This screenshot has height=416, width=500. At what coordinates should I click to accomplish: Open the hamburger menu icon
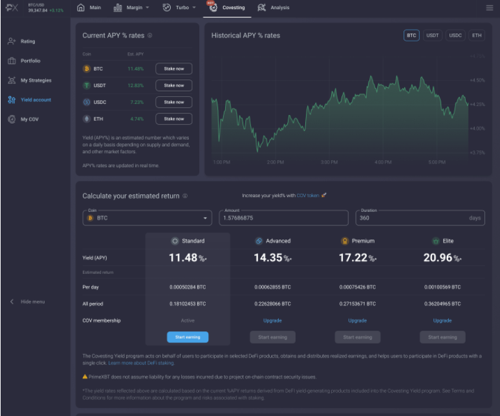[490, 8]
